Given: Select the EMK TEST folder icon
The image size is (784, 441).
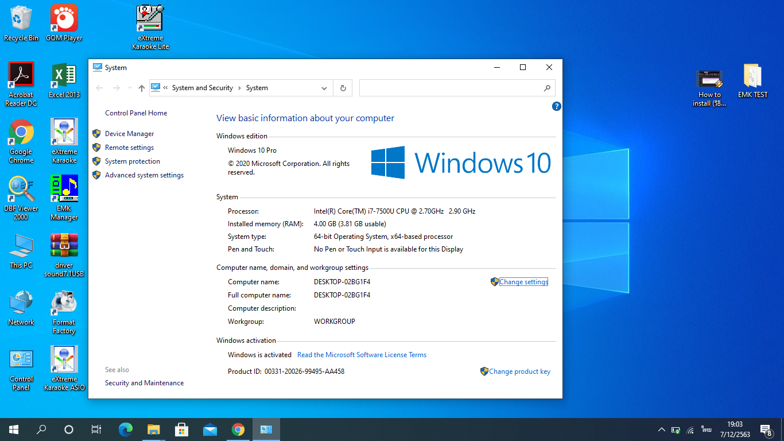Looking at the screenshot, I should click(752, 80).
